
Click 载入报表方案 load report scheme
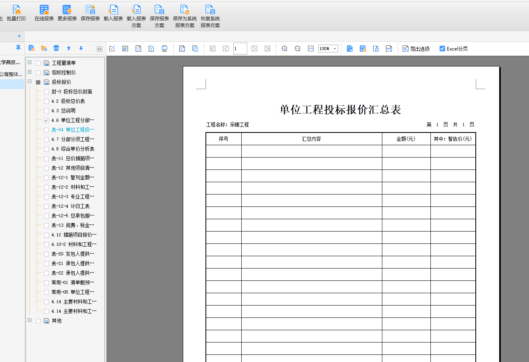point(136,16)
